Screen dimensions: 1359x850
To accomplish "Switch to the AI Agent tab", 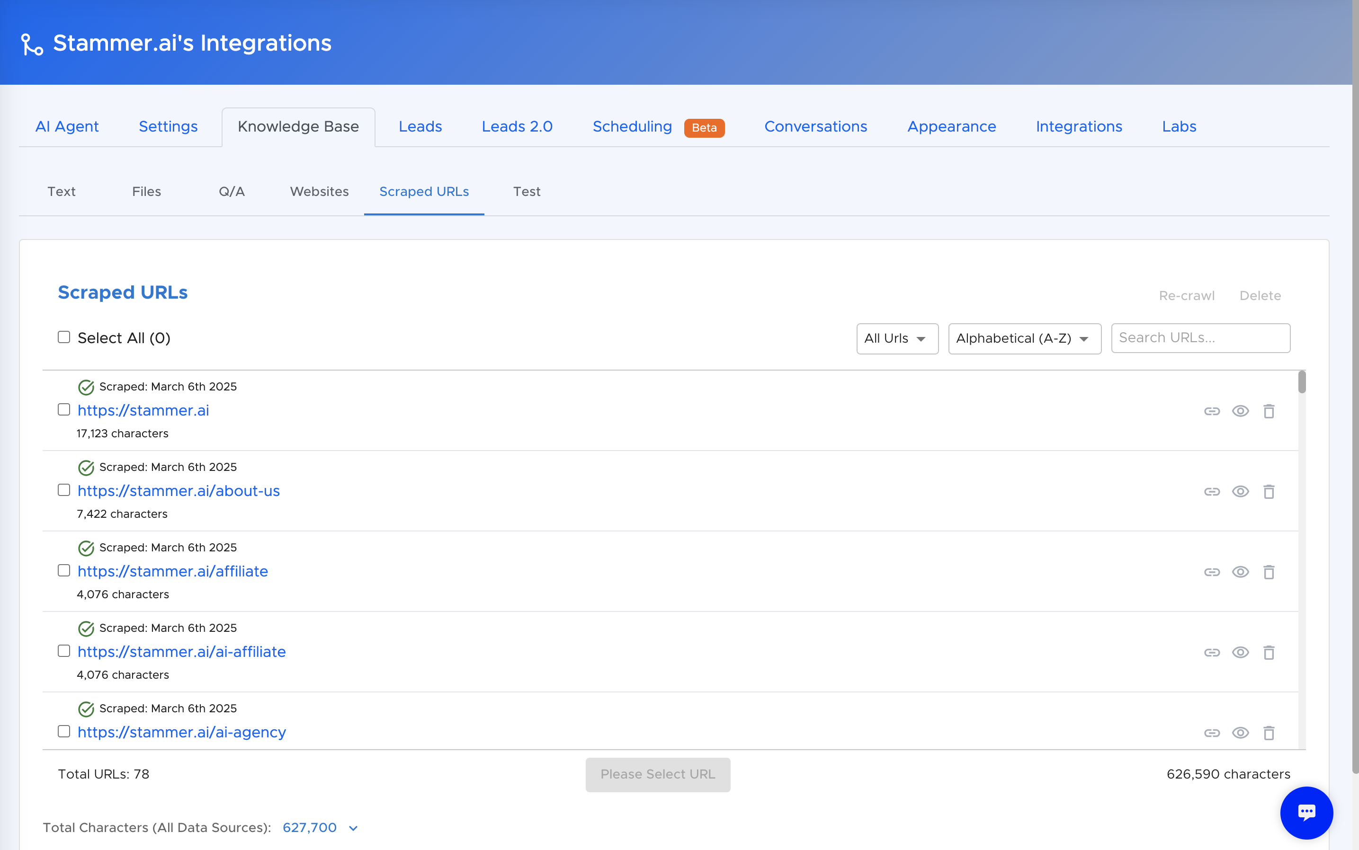I will [x=67, y=126].
